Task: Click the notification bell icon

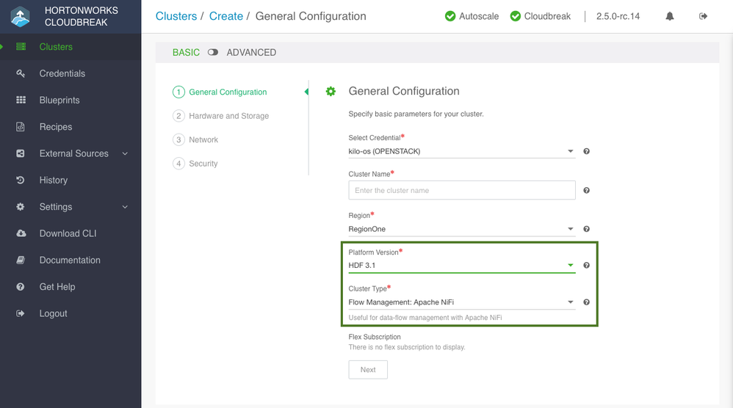Action: coord(670,16)
